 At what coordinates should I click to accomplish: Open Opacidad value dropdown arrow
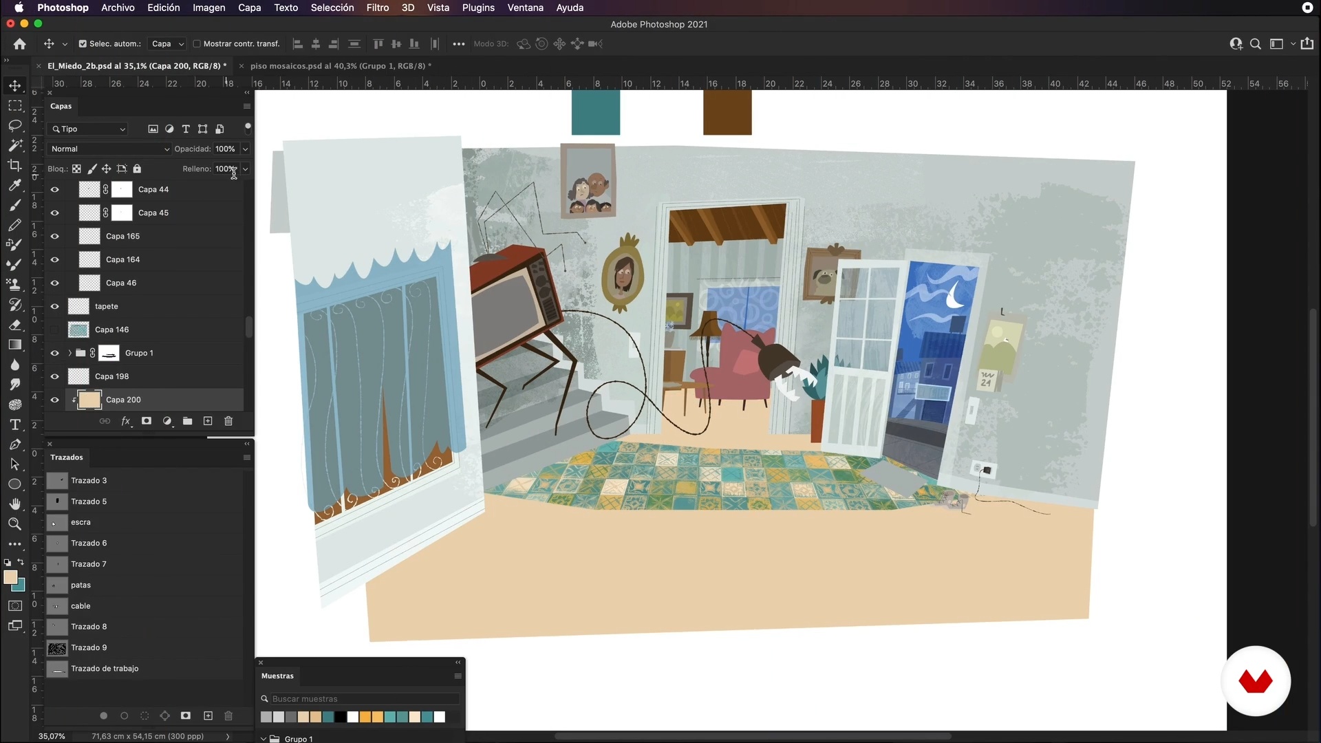click(x=245, y=149)
